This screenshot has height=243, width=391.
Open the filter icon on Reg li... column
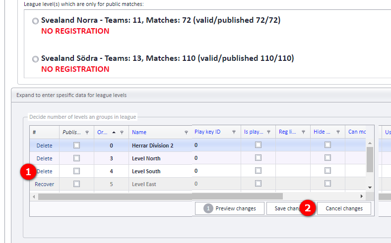(303, 132)
